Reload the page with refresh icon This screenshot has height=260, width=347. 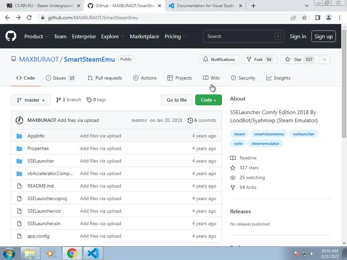click(x=29, y=18)
